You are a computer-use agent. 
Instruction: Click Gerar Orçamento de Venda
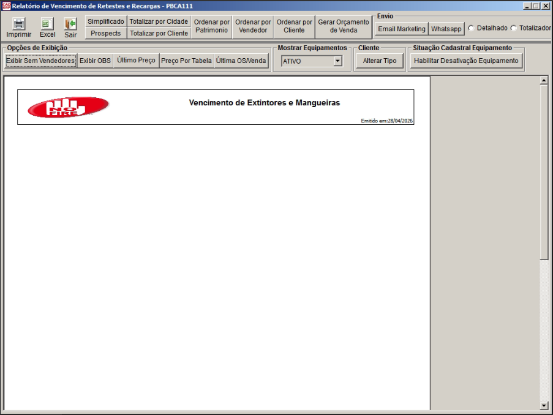point(344,26)
